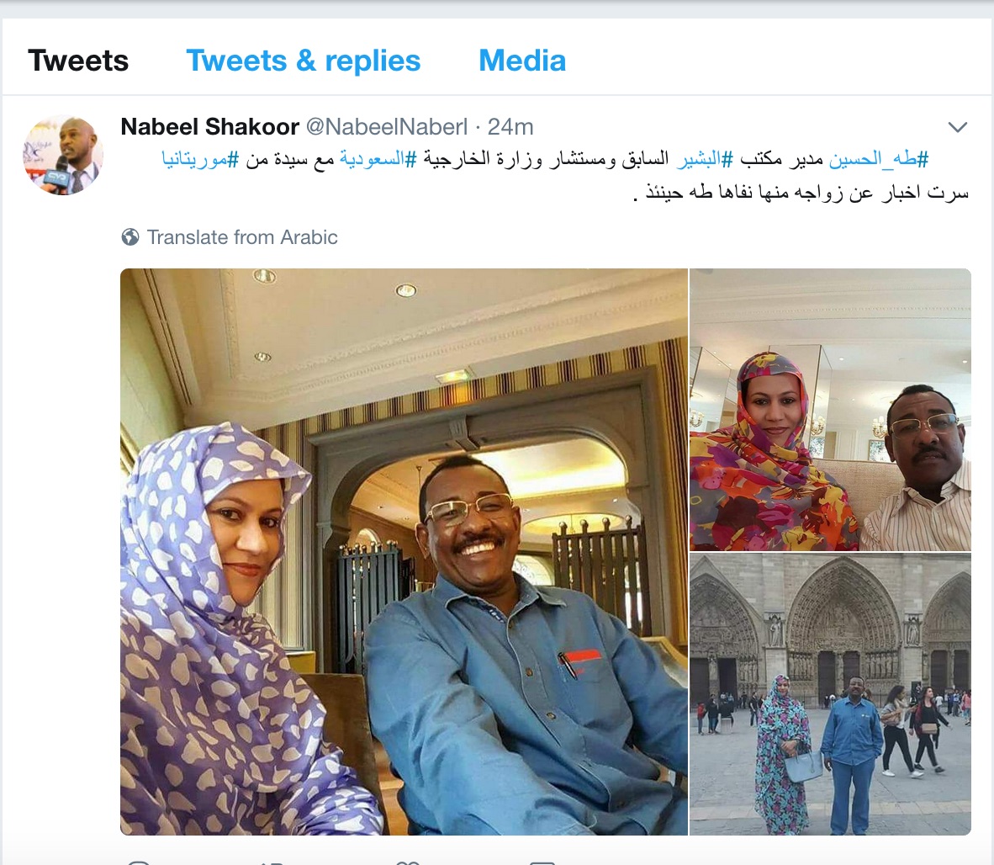This screenshot has width=994, height=865.
Task: Switch to Tweets & replies tab
Action: coord(303,61)
